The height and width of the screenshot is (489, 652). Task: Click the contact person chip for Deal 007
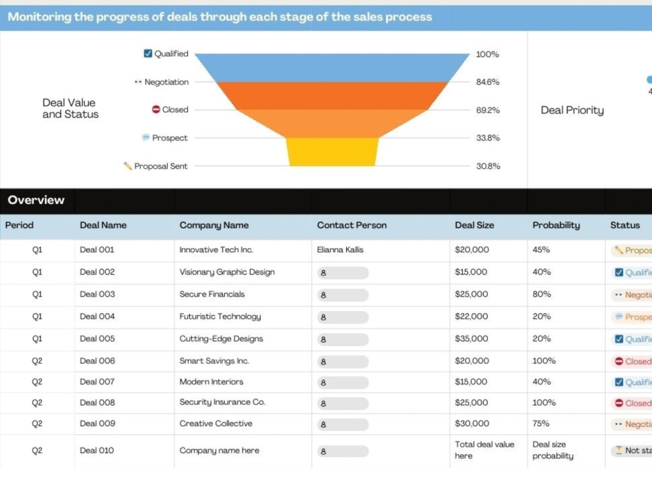(x=343, y=383)
